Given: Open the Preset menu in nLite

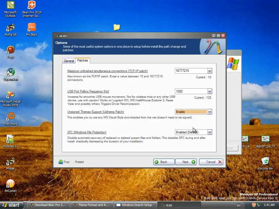Looking at the screenshot, I should [x=79, y=162].
